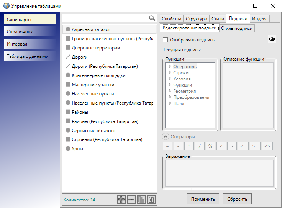Expand the Поля tree node

pos(170,103)
